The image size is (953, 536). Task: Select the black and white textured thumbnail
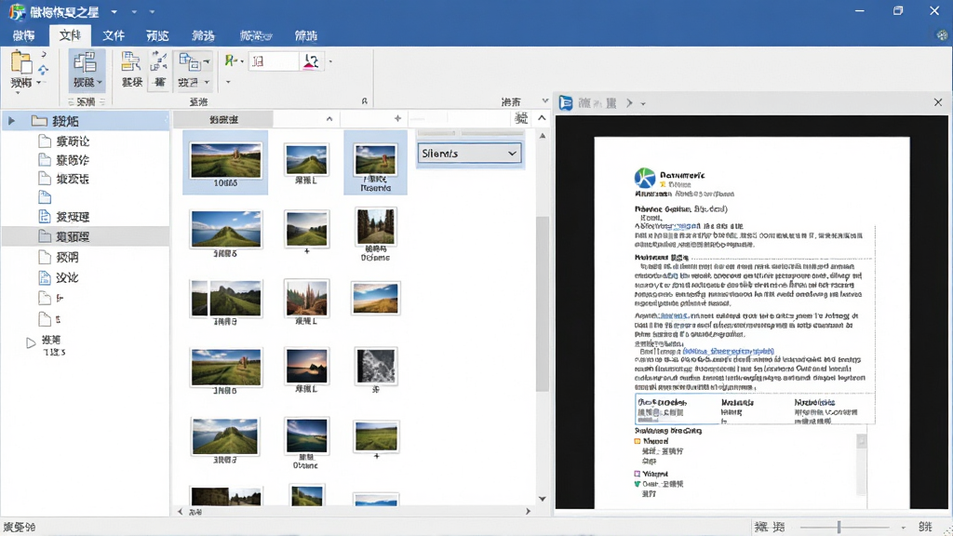(376, 366)
